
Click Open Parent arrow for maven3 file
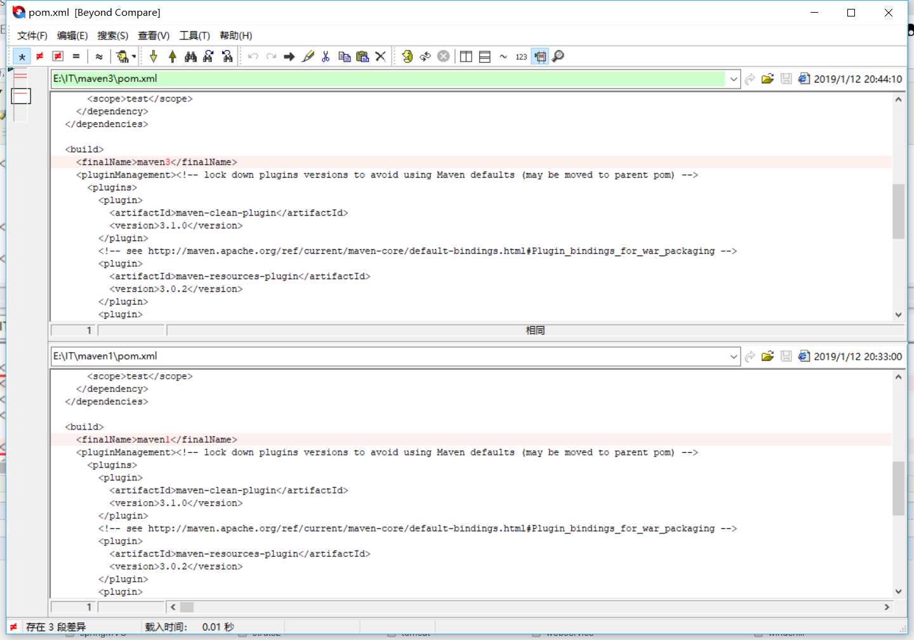point(750,79)
